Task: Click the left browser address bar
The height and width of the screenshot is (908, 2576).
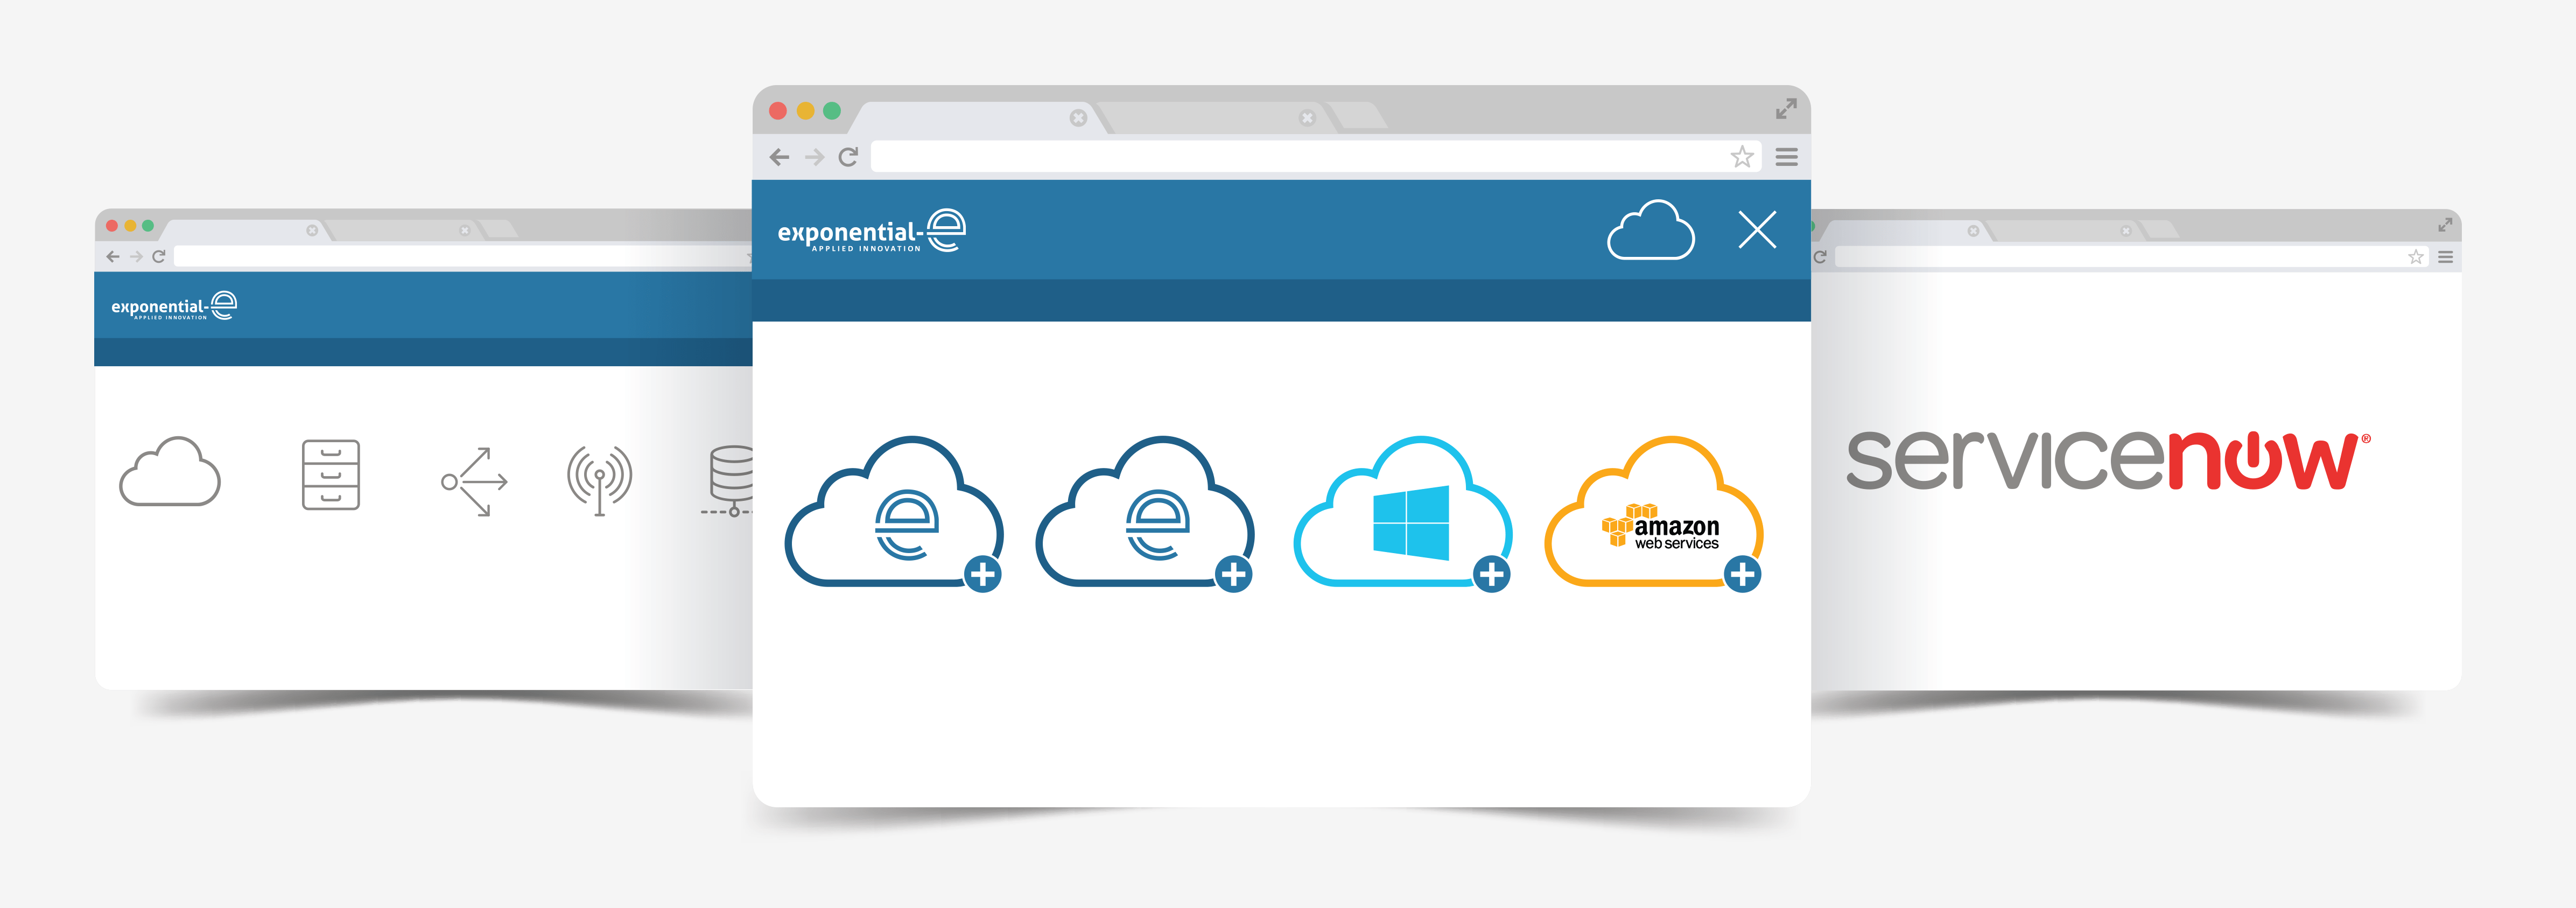Action: [x=463, y=257]
